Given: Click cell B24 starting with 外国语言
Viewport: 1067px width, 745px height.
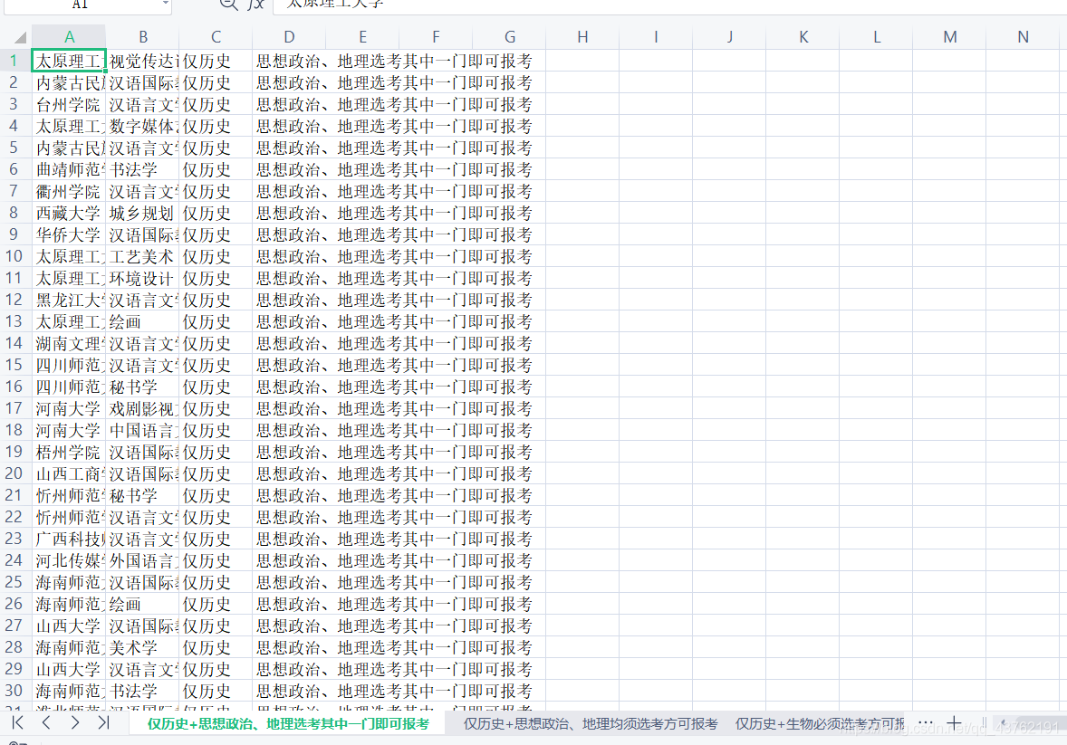Looking at the screenshot, I should pos(142,560).
